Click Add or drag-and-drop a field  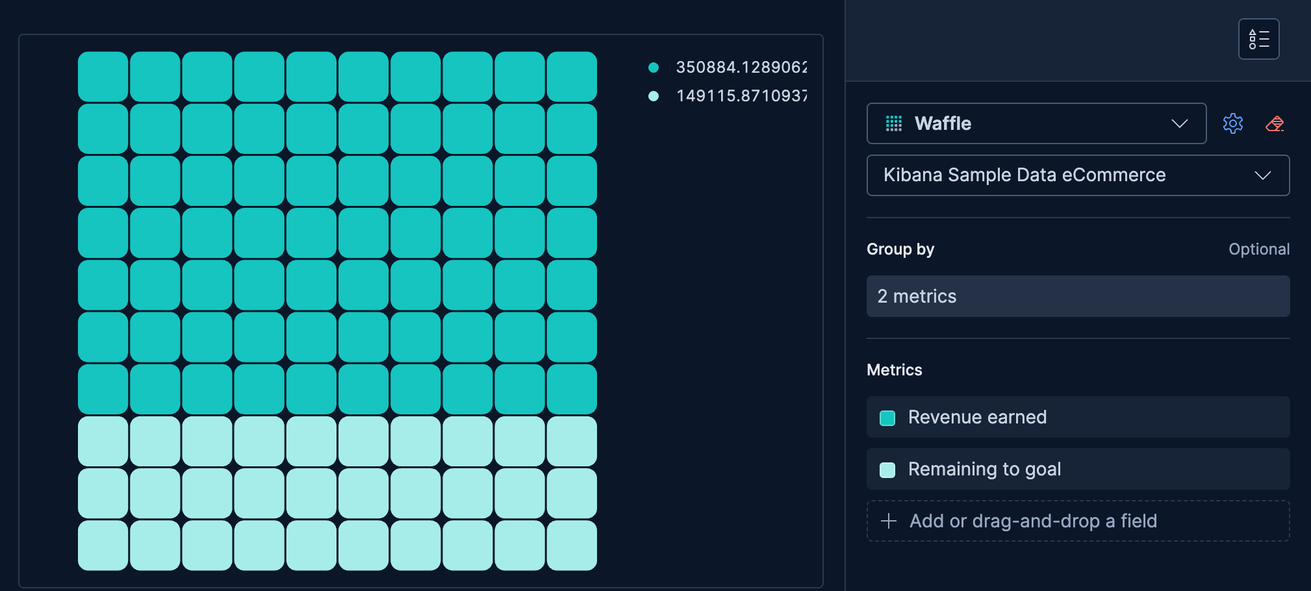1033,521
